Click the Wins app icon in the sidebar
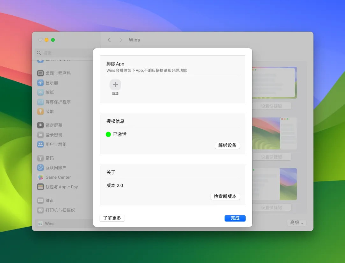This screenshot has height=263, width=345. click(40, 223)
